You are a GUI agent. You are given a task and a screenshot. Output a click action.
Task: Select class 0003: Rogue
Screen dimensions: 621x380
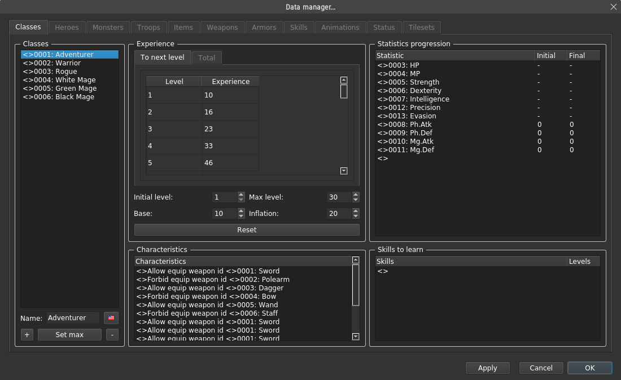point(69,72)
